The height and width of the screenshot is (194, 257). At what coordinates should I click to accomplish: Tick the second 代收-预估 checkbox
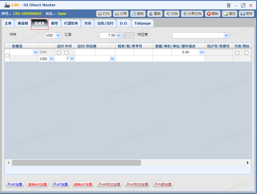pos(246,53)
